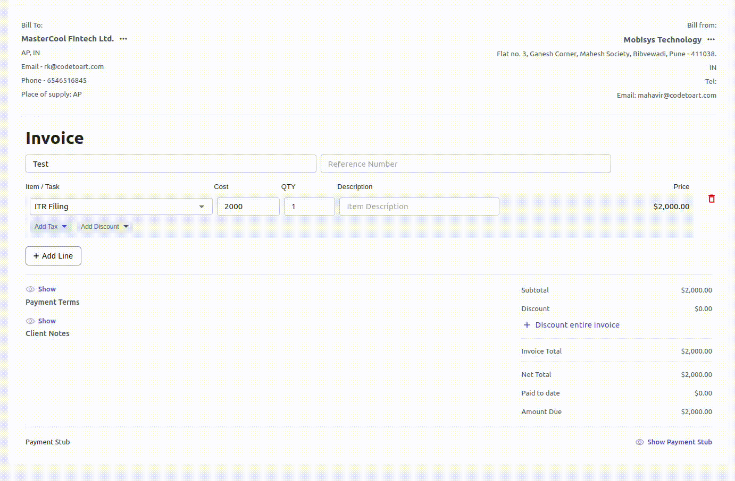Click the Amount Due value
This screenshot has width=735, height=481.
tap(696, 412)
